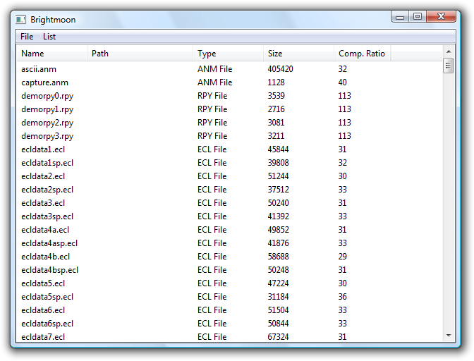This screenshot has height=361, width=474.
Task: Select ecldata2.ecl in the list
Action: (x=43, y=176)
